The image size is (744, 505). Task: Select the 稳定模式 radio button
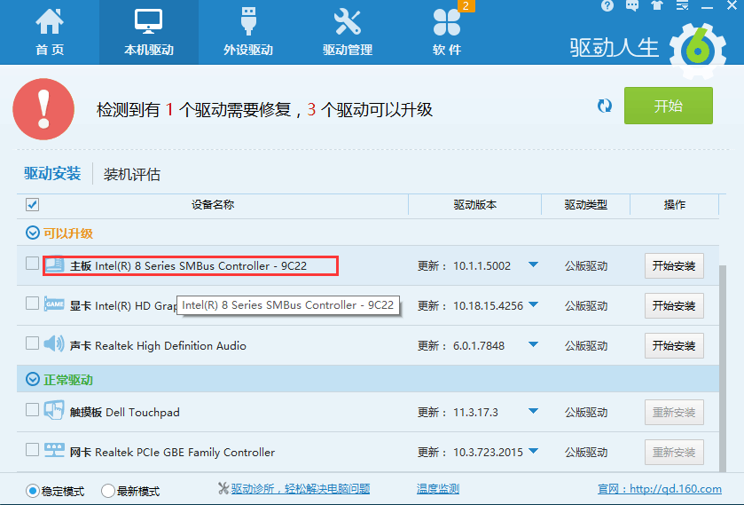click(33, 490)
